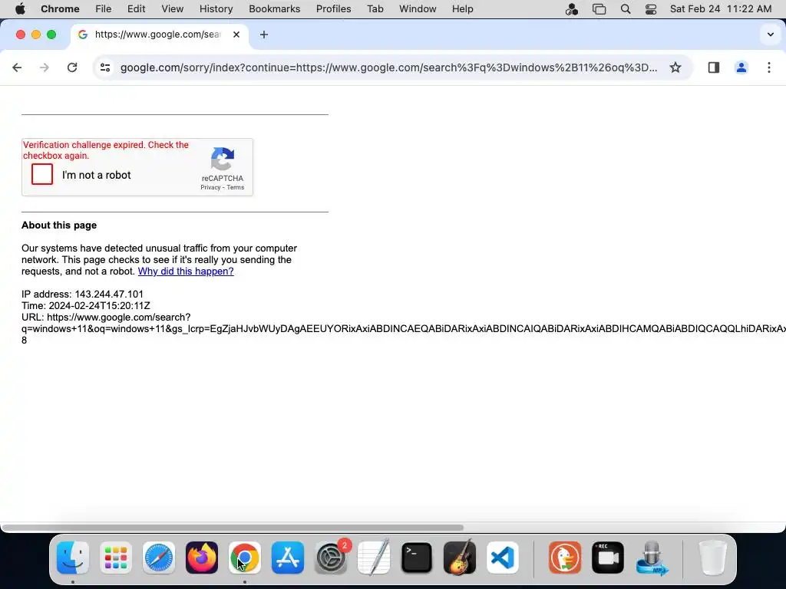Image resolution: width=786 pixels, height=589 pixels.
Task: Open Launchpad from the Dock
Action: click(116, 558)
